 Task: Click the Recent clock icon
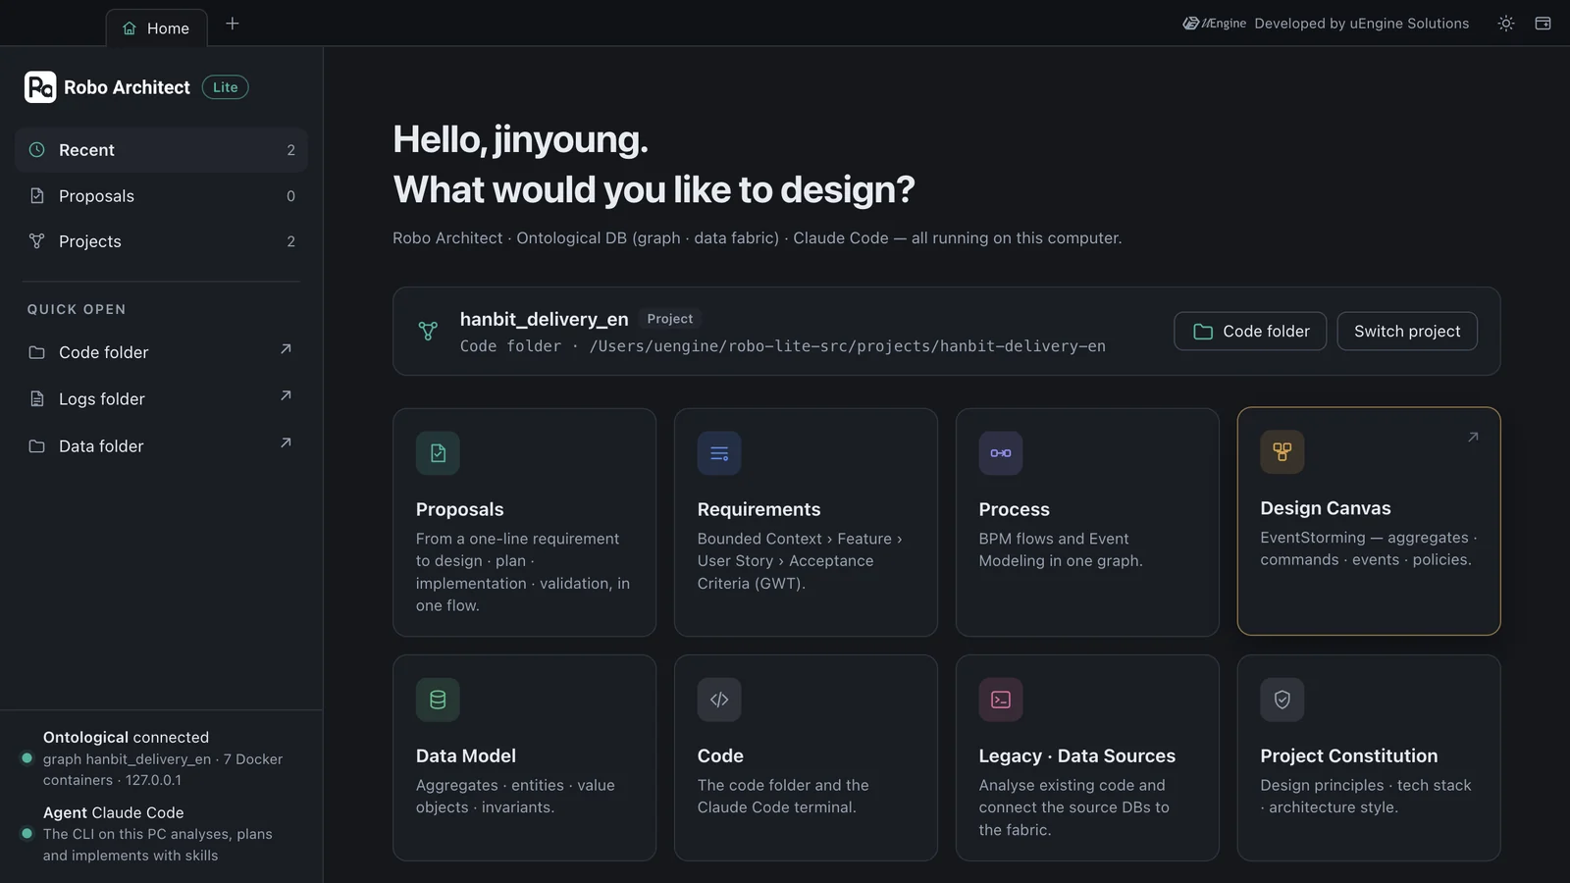pos(37,150)
